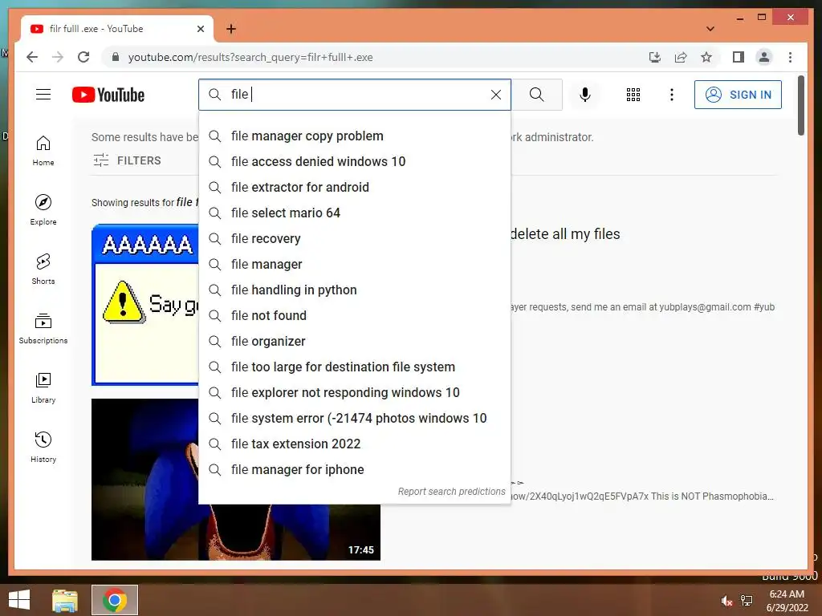
Task: Open the Windows Start button
Action: pyautogui.click(x=19, y=600)
